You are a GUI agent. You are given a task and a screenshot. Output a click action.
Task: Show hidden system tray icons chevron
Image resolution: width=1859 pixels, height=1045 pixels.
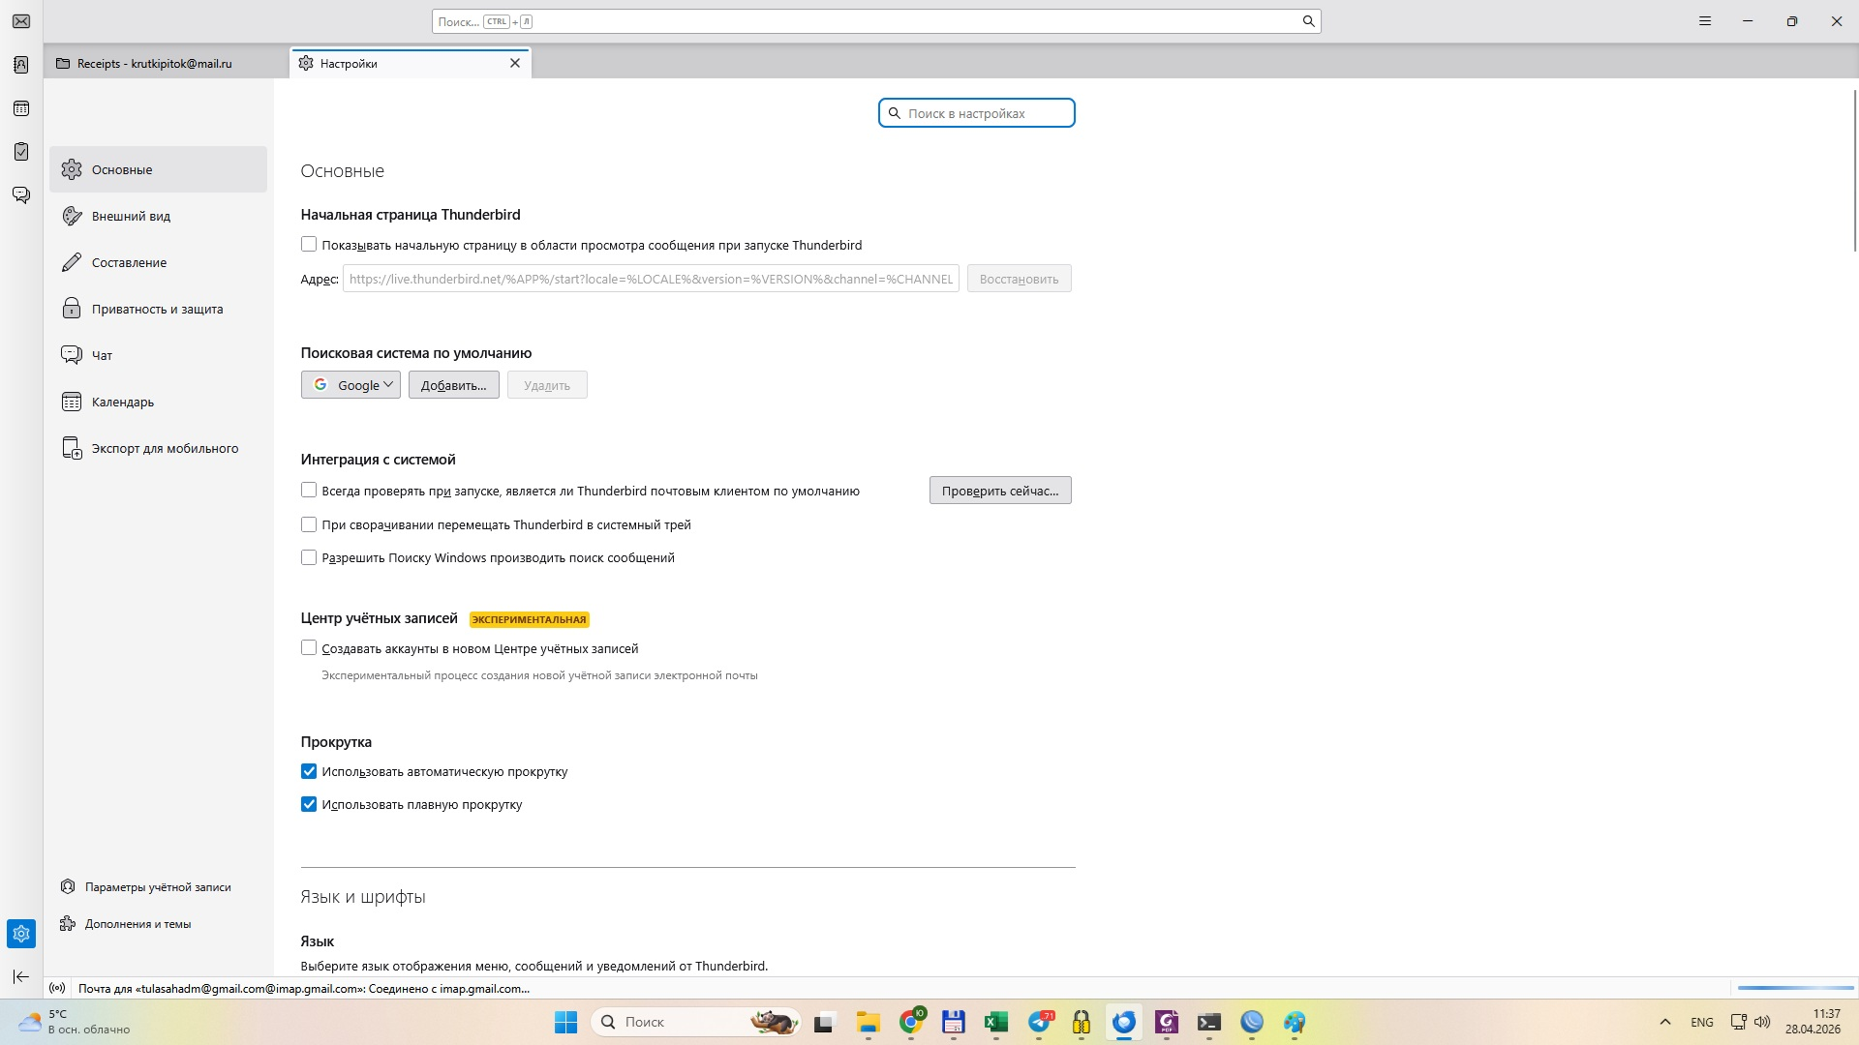[x=1665, y=1022]
